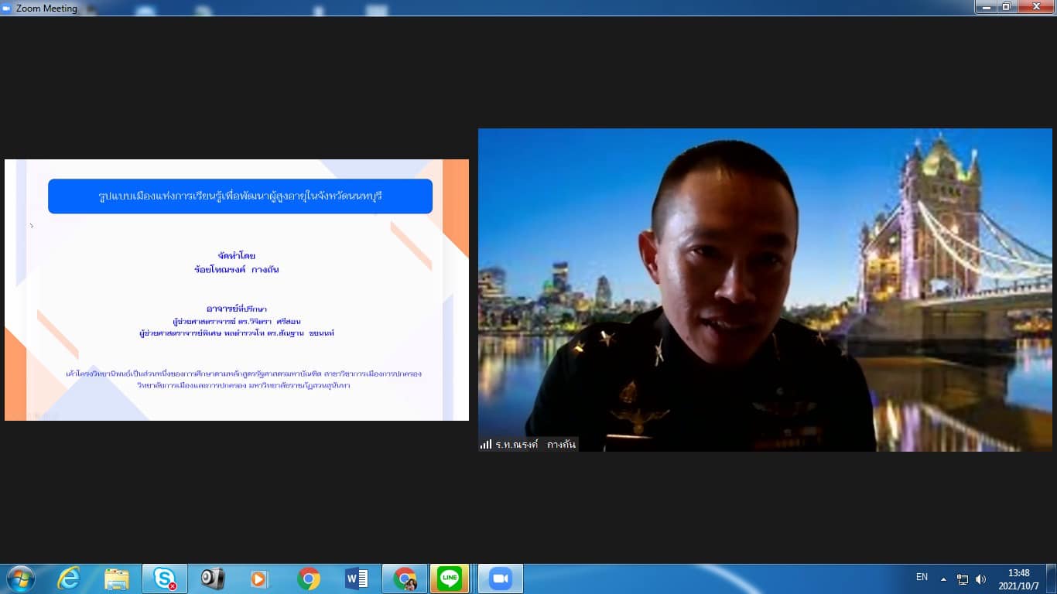Open Windows Media Player from the taskbar

(260, 579)
